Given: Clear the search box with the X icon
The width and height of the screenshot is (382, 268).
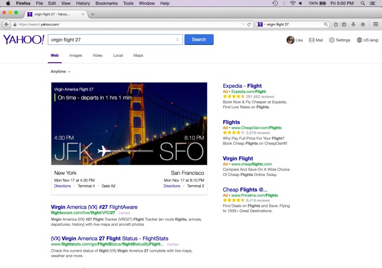Looking at the screenshot, I should [x=177, y=40].
